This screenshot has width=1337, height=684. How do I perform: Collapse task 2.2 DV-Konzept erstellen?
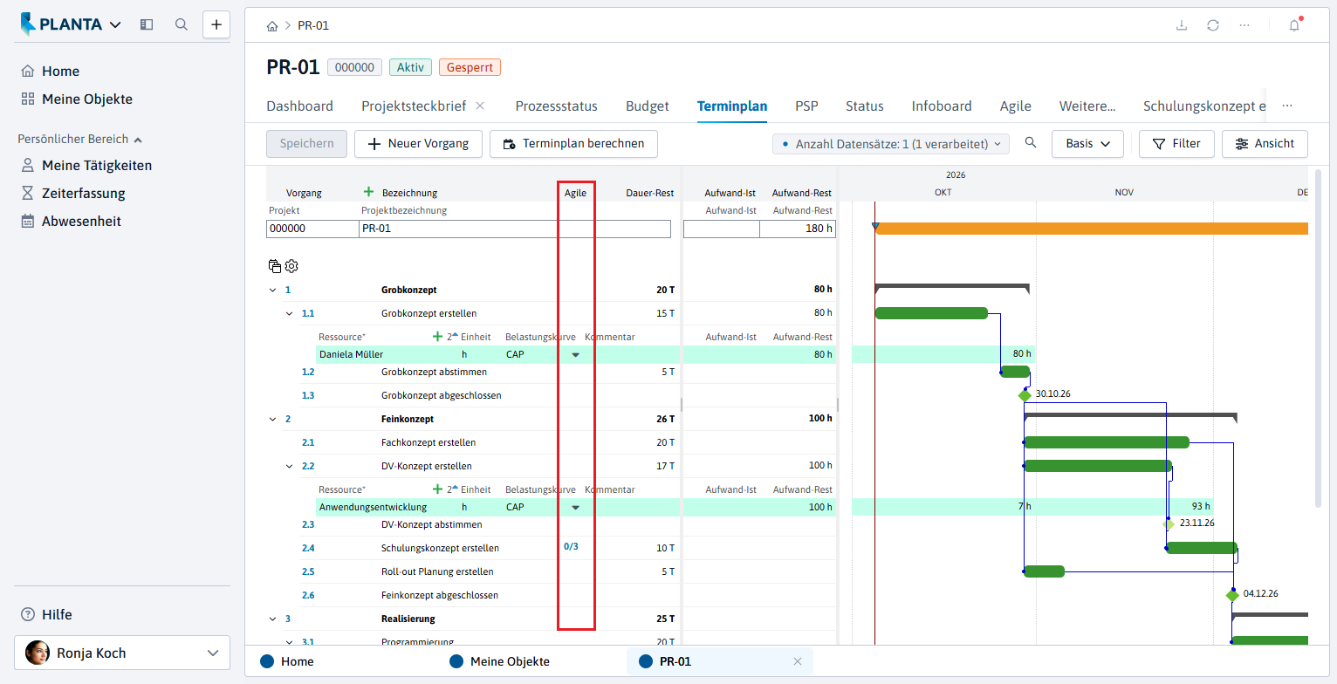(x=290, y=466)
